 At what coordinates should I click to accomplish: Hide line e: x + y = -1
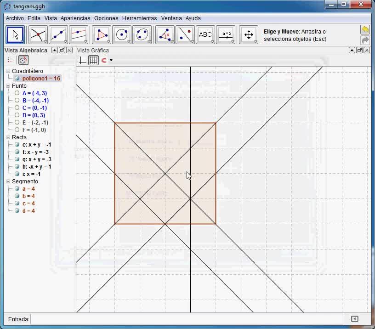[x=17, y=145]
